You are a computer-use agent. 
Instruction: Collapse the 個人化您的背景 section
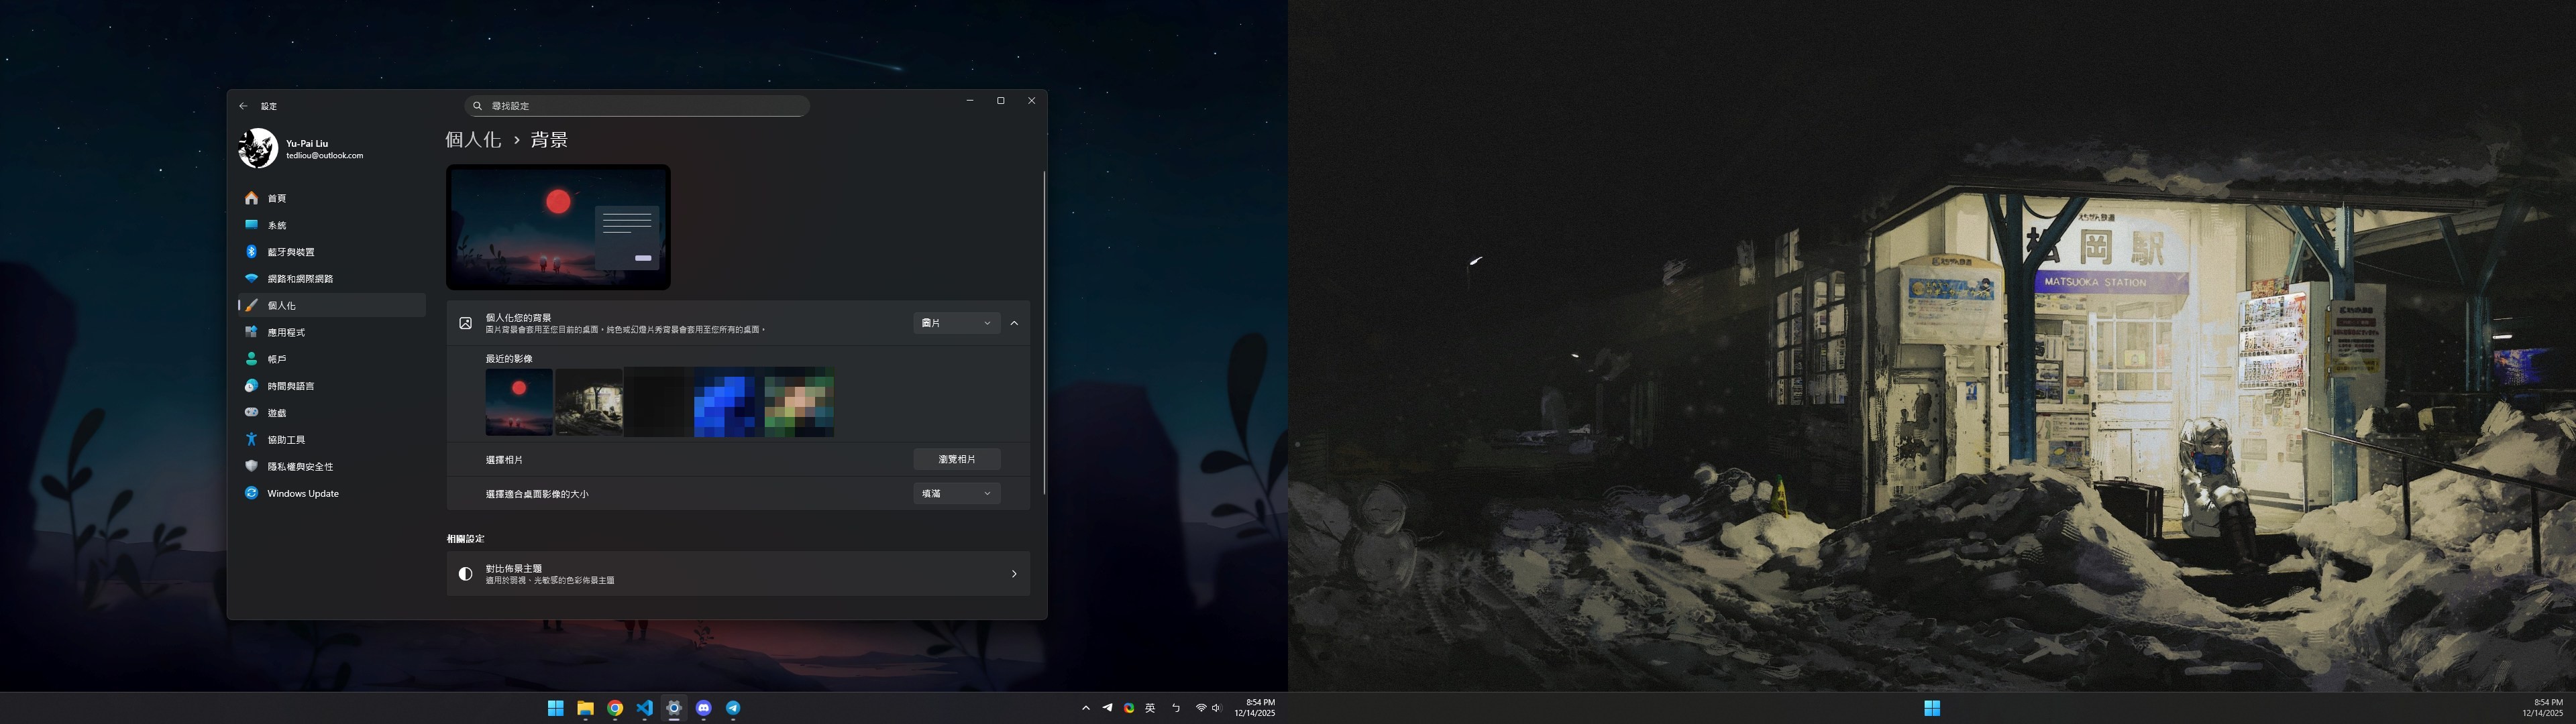coord(1014,323)
